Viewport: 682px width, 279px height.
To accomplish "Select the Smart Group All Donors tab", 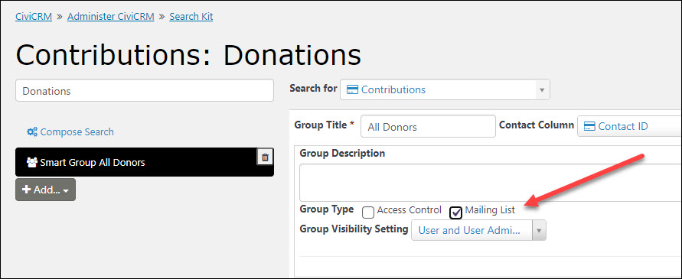I will (145, 162).
